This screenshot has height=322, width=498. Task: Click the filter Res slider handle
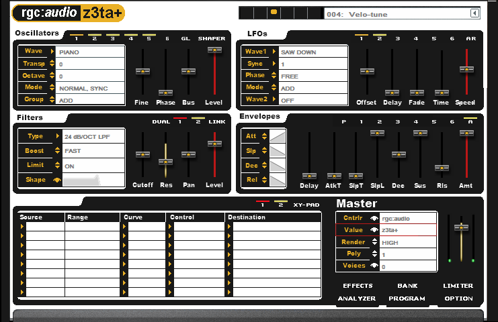point(165,162)
